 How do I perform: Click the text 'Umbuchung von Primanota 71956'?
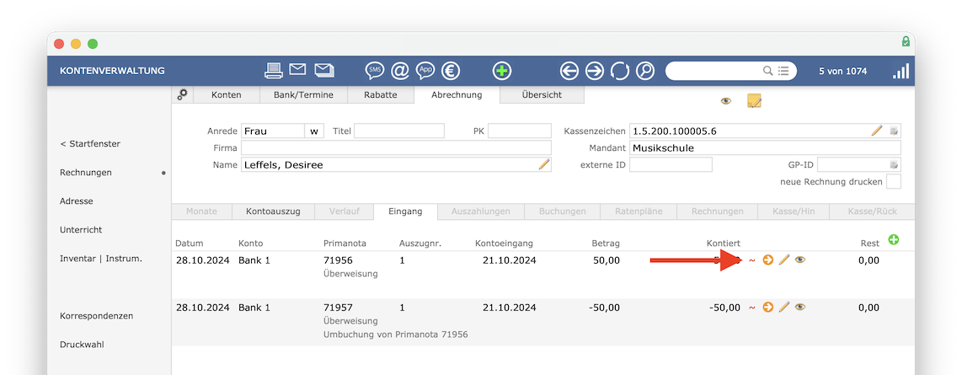(x=396, y=335)
